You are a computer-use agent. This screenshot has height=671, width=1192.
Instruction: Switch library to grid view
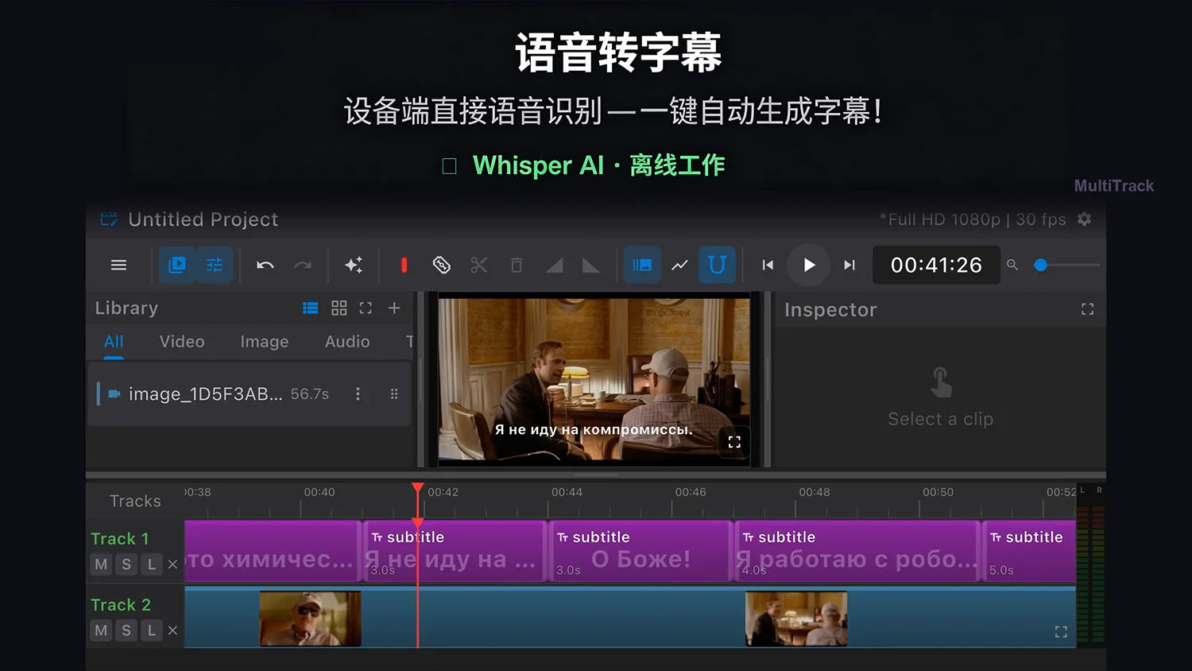tap(339, 308)
